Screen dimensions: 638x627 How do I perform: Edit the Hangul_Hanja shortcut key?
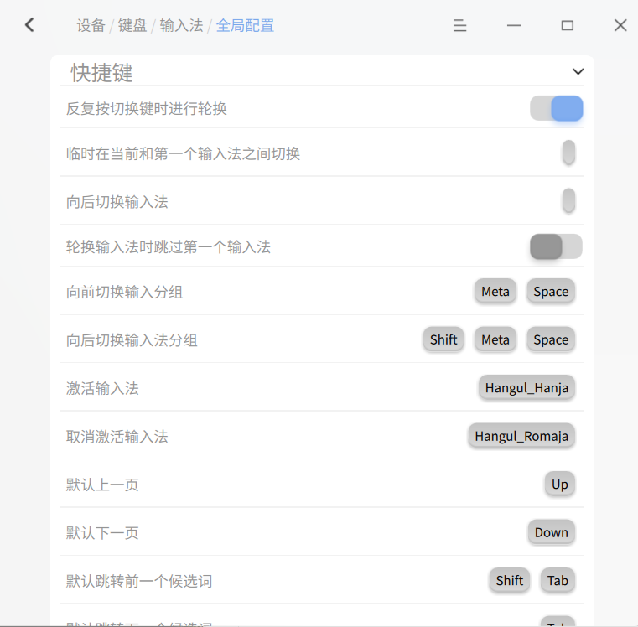click(x=526, y=388)
